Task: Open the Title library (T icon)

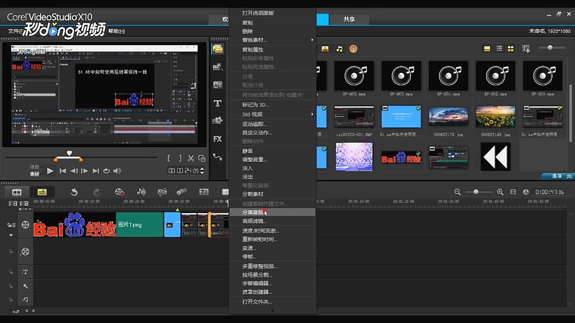Action: [x=218, y=103]
